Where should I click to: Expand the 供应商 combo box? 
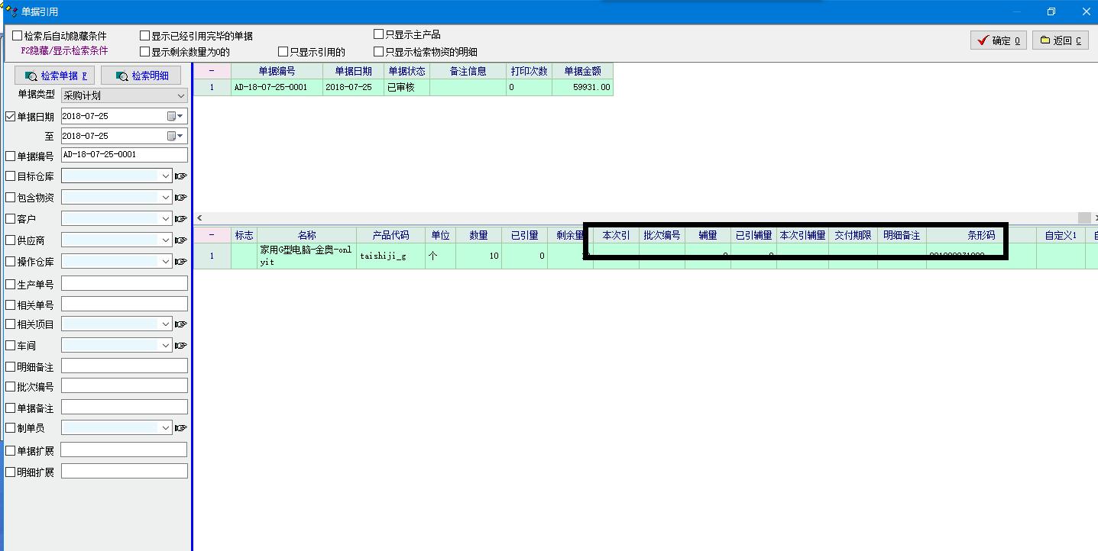click(x=165, y=240)
